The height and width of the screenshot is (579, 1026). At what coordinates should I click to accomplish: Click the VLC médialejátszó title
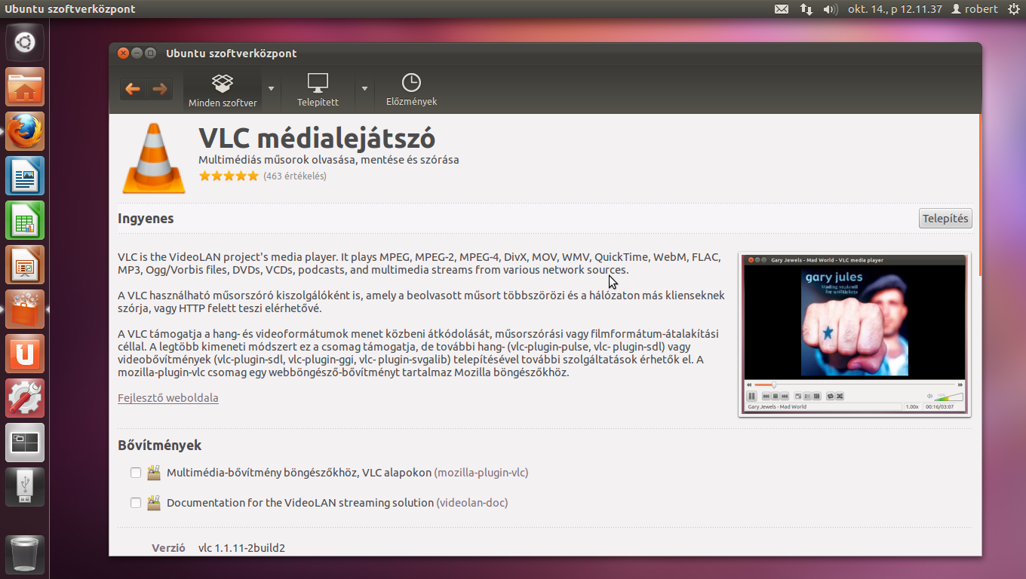[317, 138]
